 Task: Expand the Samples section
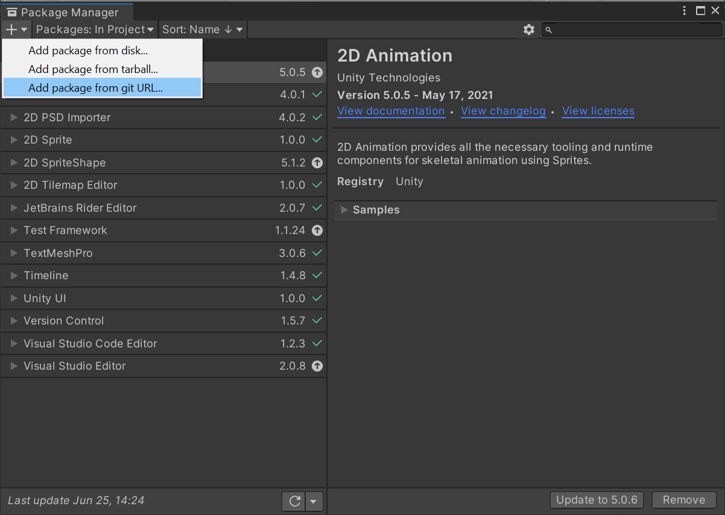coord(344,210)
